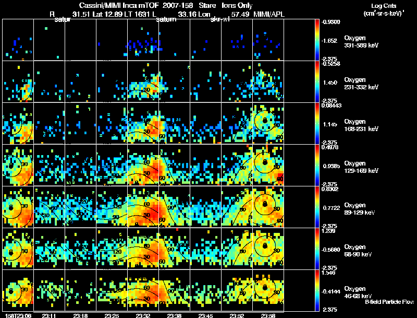
Task: Click the Oxygen 46-68 keV color bar
Action: pos(317,290)
